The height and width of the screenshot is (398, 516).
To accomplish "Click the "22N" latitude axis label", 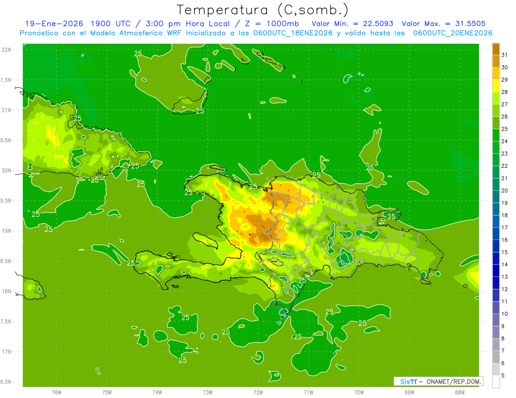I will pos(7,50).
